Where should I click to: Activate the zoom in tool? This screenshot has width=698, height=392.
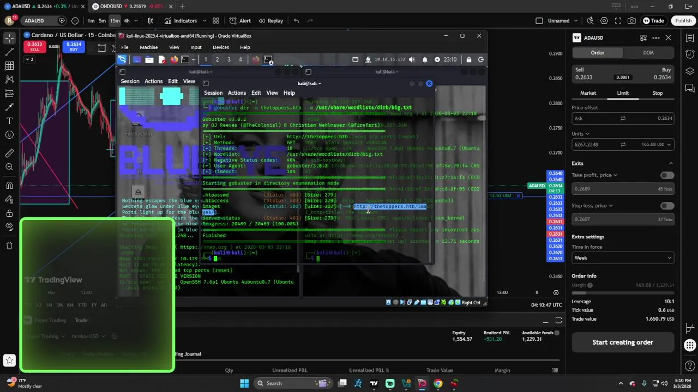point(9,167)
